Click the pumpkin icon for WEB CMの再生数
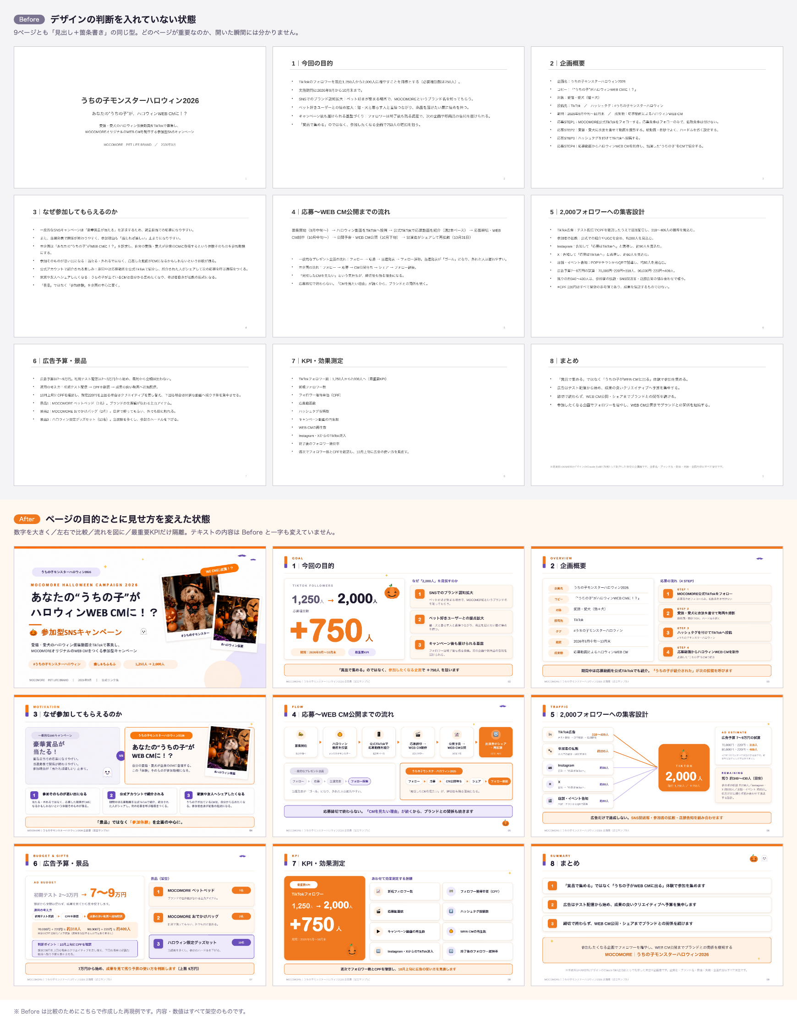 [451, 931]
